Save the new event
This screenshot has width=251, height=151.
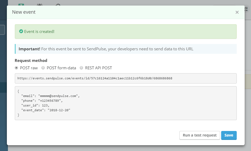click(x=229, y=135)
